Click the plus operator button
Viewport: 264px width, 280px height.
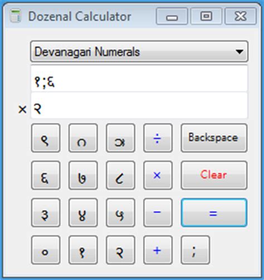tap(158, 250)
